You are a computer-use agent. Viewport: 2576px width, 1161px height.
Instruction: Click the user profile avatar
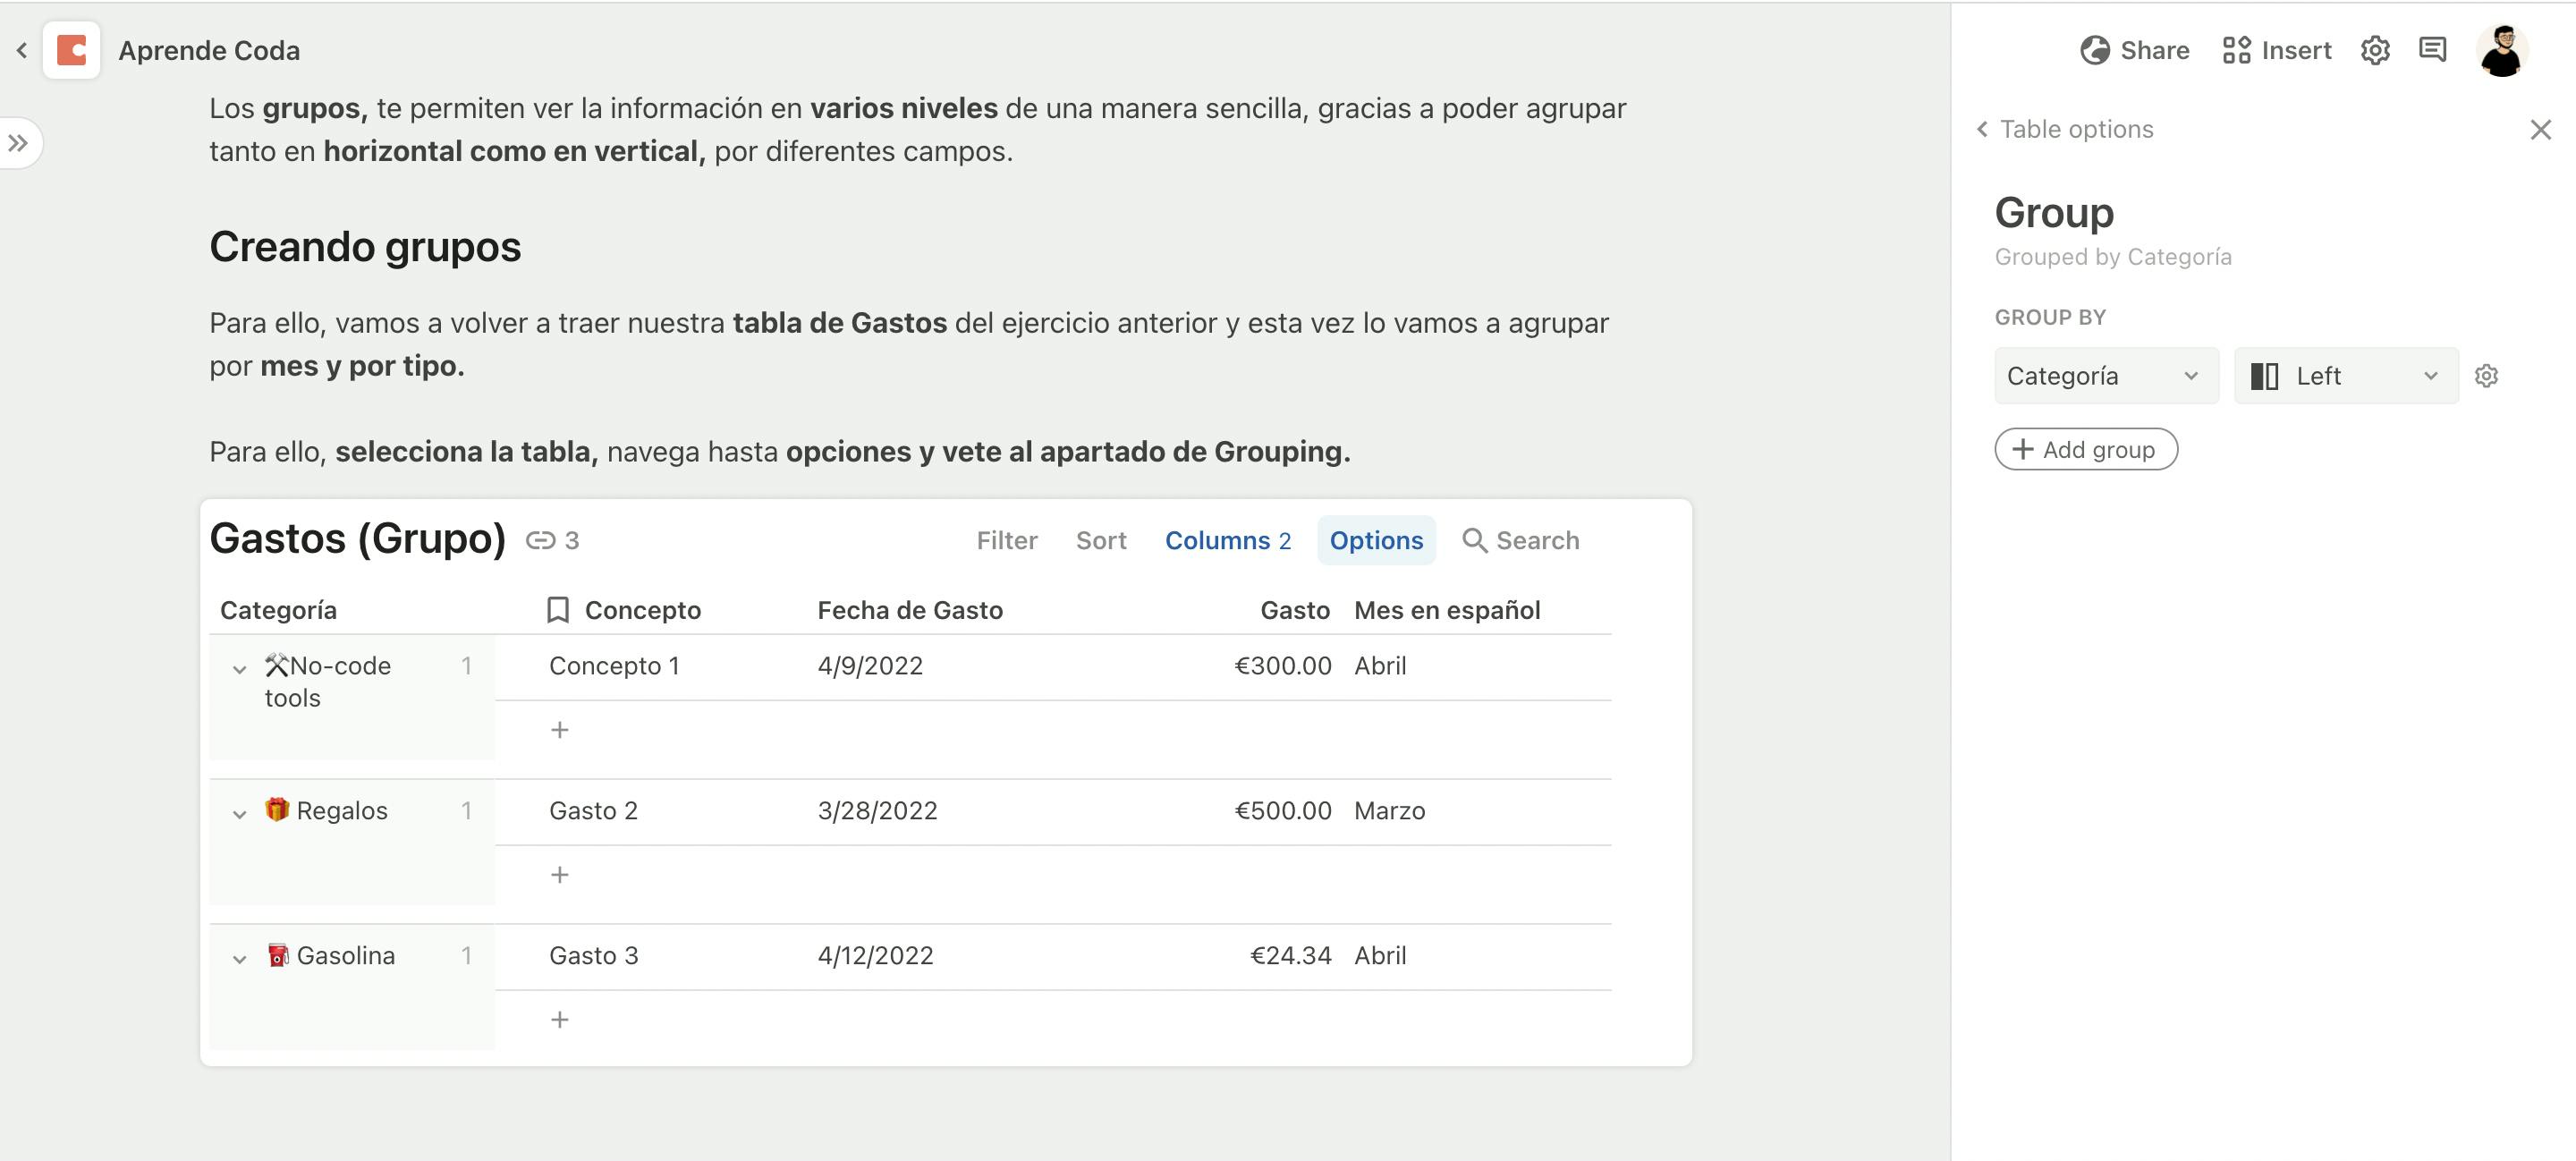click(x=2502, y=50)
